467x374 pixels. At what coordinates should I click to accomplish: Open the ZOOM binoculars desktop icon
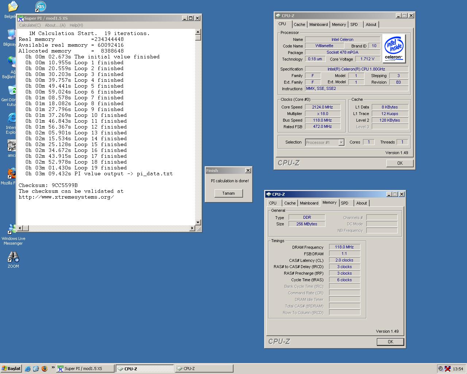[x=13, y=257]
